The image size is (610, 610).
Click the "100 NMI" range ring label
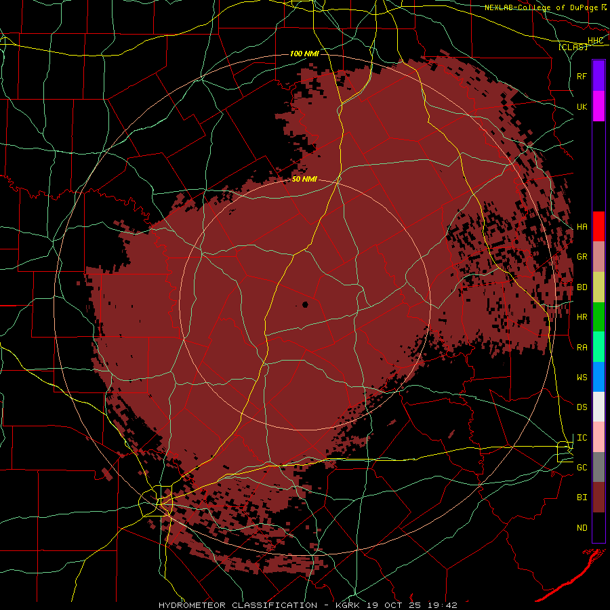click(304, 54)
